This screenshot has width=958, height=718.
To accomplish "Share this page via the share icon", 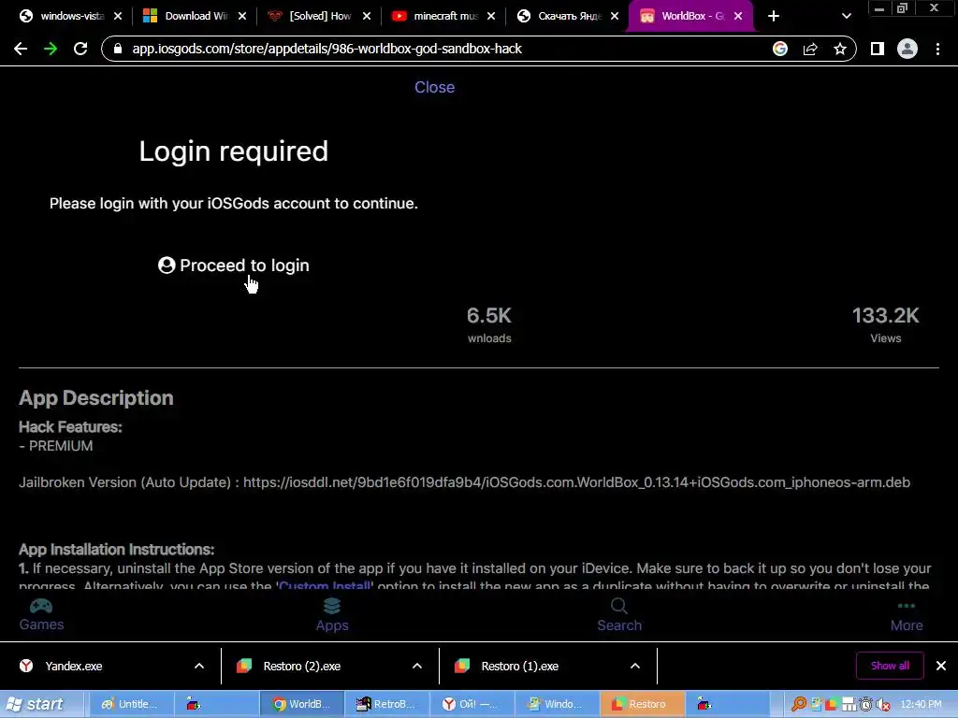I will [810, 49].
